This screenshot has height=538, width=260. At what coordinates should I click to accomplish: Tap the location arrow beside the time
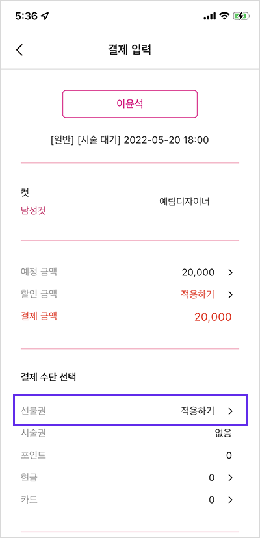45,16
